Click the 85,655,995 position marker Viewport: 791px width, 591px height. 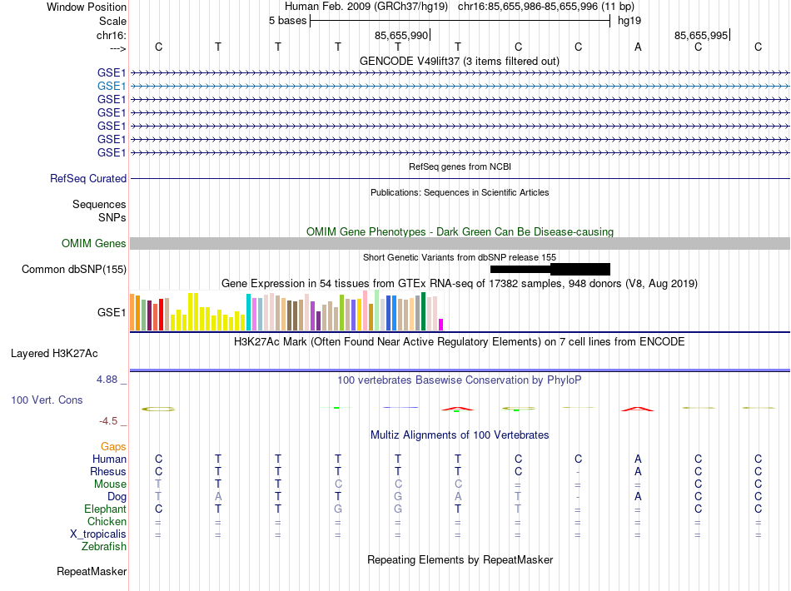pyautogui.click(x=701, y=35)
